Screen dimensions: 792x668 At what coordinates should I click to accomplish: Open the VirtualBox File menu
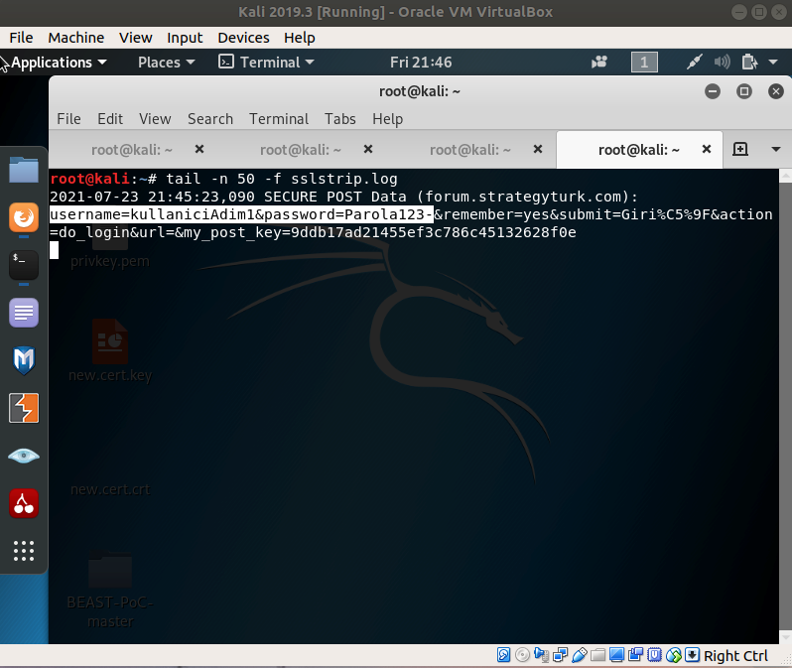[21, 38]
